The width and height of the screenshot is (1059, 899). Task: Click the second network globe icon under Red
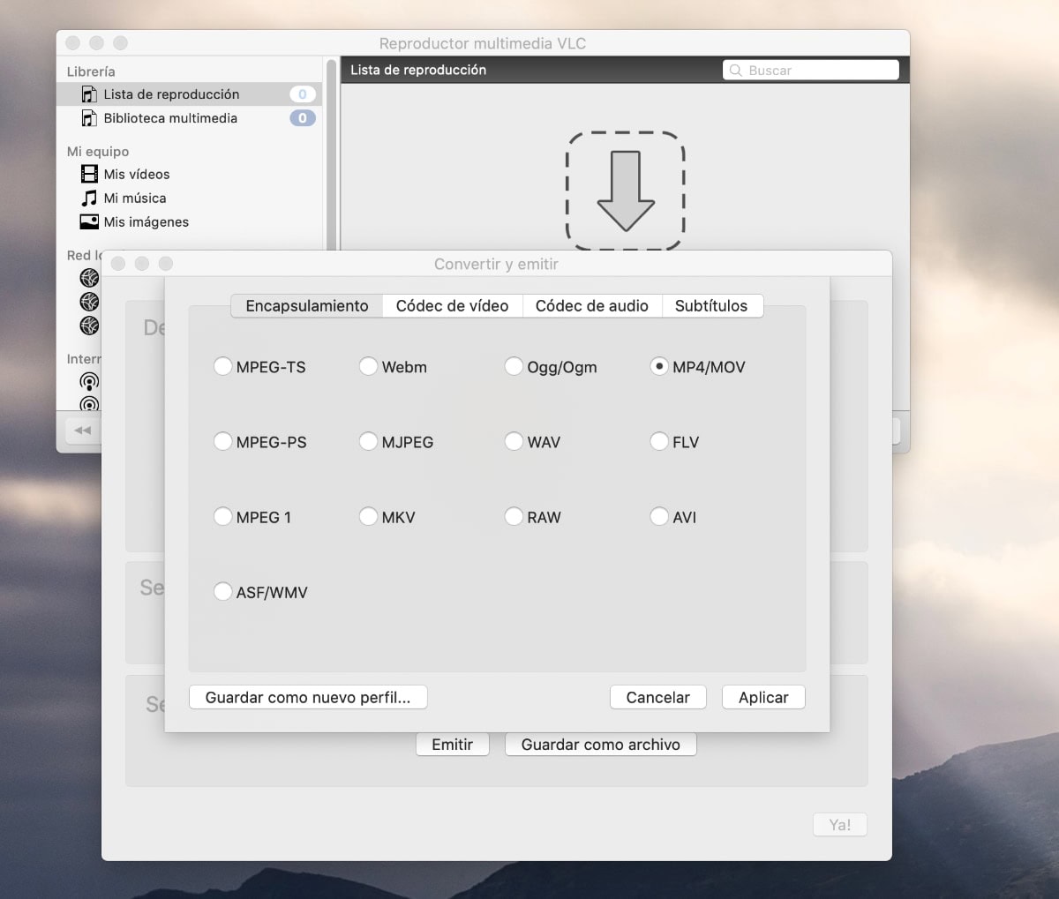(x=89, y=302)
